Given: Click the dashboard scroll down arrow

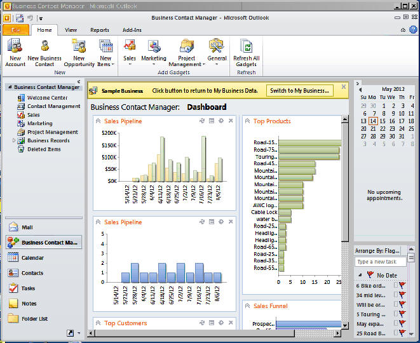Looking at the screenshot, I should (345, 326).
